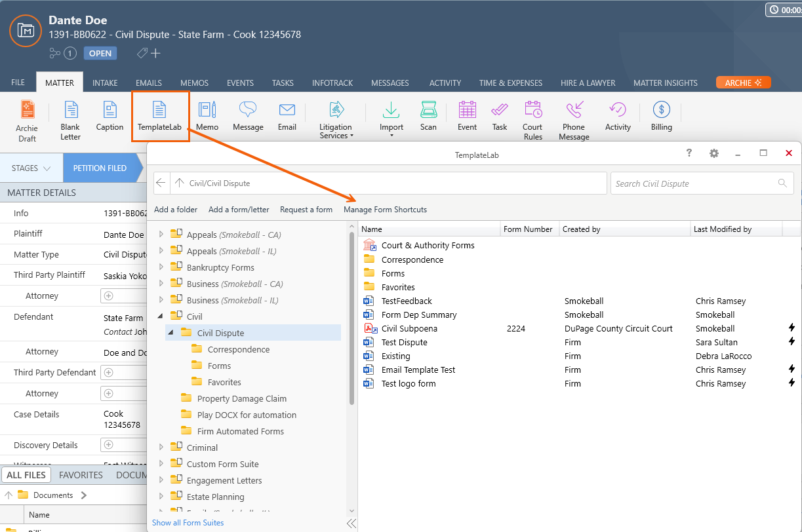Open Litigation Services dropdown
802x532 pixels.
(x=336, y=121)
